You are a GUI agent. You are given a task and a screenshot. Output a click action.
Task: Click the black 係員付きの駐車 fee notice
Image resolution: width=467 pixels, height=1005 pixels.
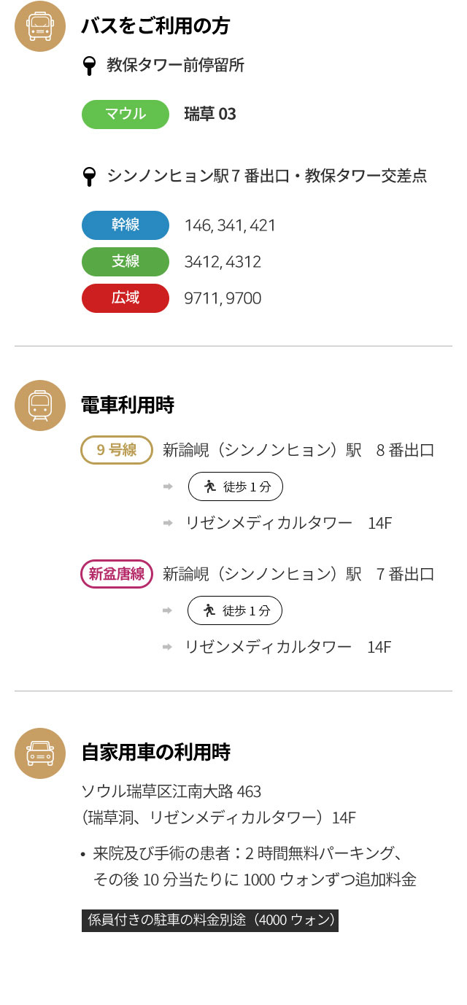point(210,919)
